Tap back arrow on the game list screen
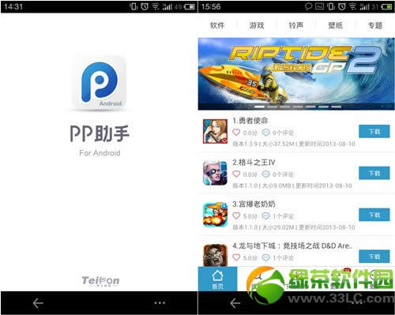 click(235, 303)
